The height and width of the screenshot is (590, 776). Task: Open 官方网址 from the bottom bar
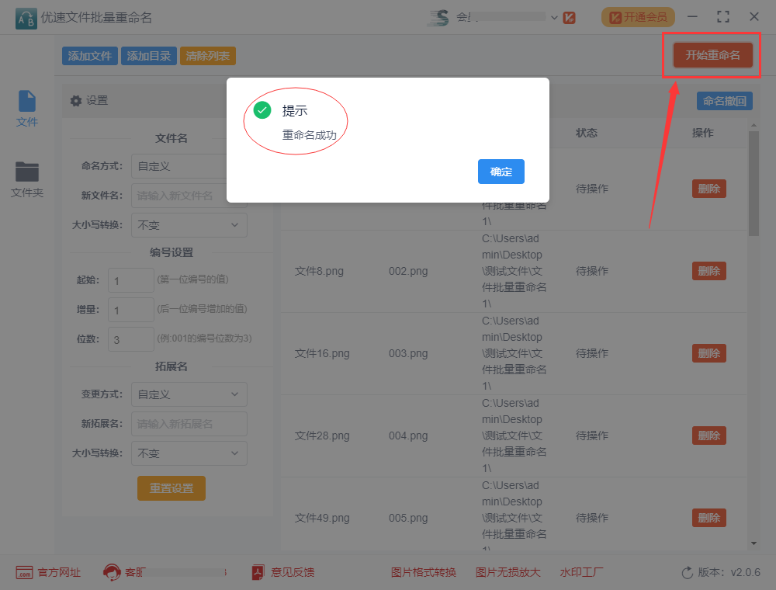[x=48, y=572]
